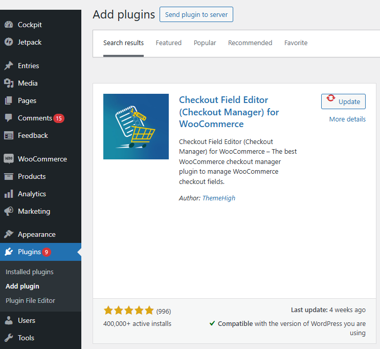380x349 pixels.
Task: Click the green compatible checkmark icon
Action: pyautogui.click(x=212, y=323)
